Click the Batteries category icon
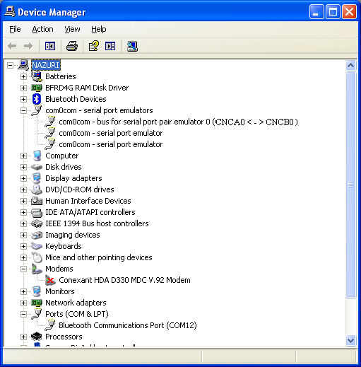 click(x=37, y=76)
